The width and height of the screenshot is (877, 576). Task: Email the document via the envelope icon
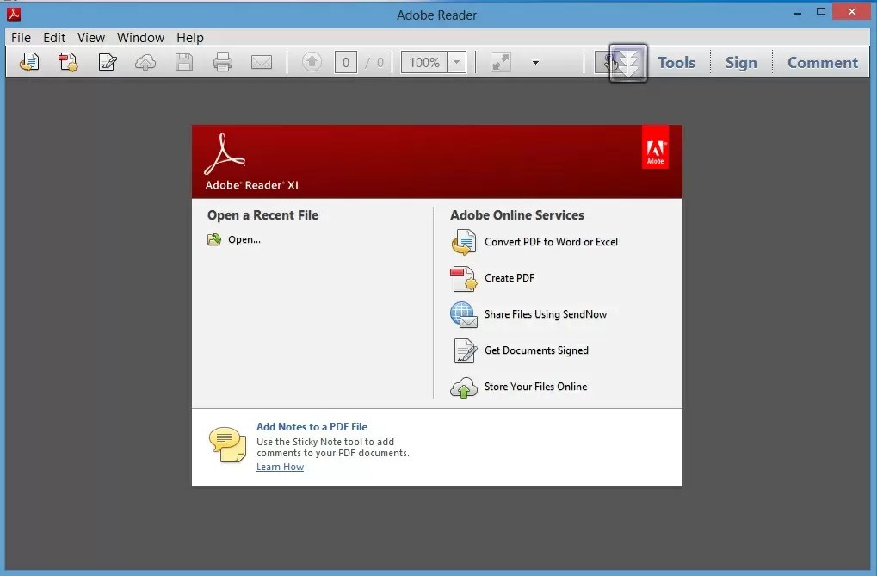point(262,62)
